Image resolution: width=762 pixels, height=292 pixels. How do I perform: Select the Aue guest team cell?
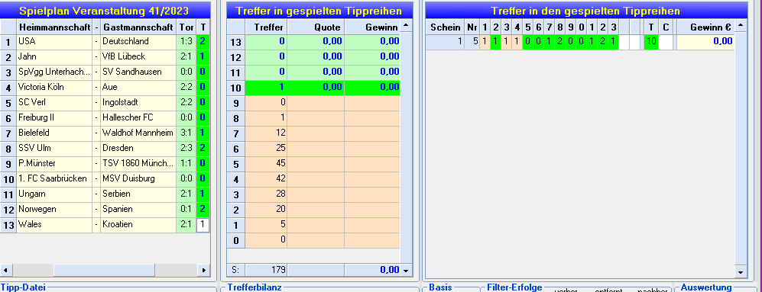pos(138,88)
